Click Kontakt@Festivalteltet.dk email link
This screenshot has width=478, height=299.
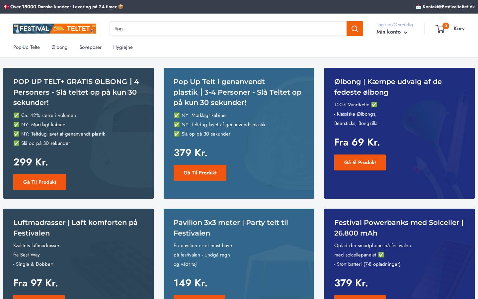448,7
